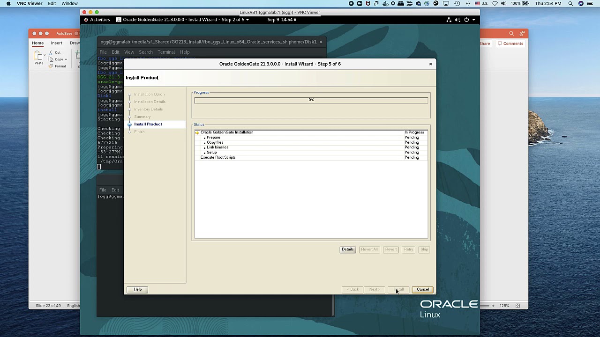Open Edit menu of second terminal
The height and width of the screenshot is (337, 600).
tap(115, 190)
